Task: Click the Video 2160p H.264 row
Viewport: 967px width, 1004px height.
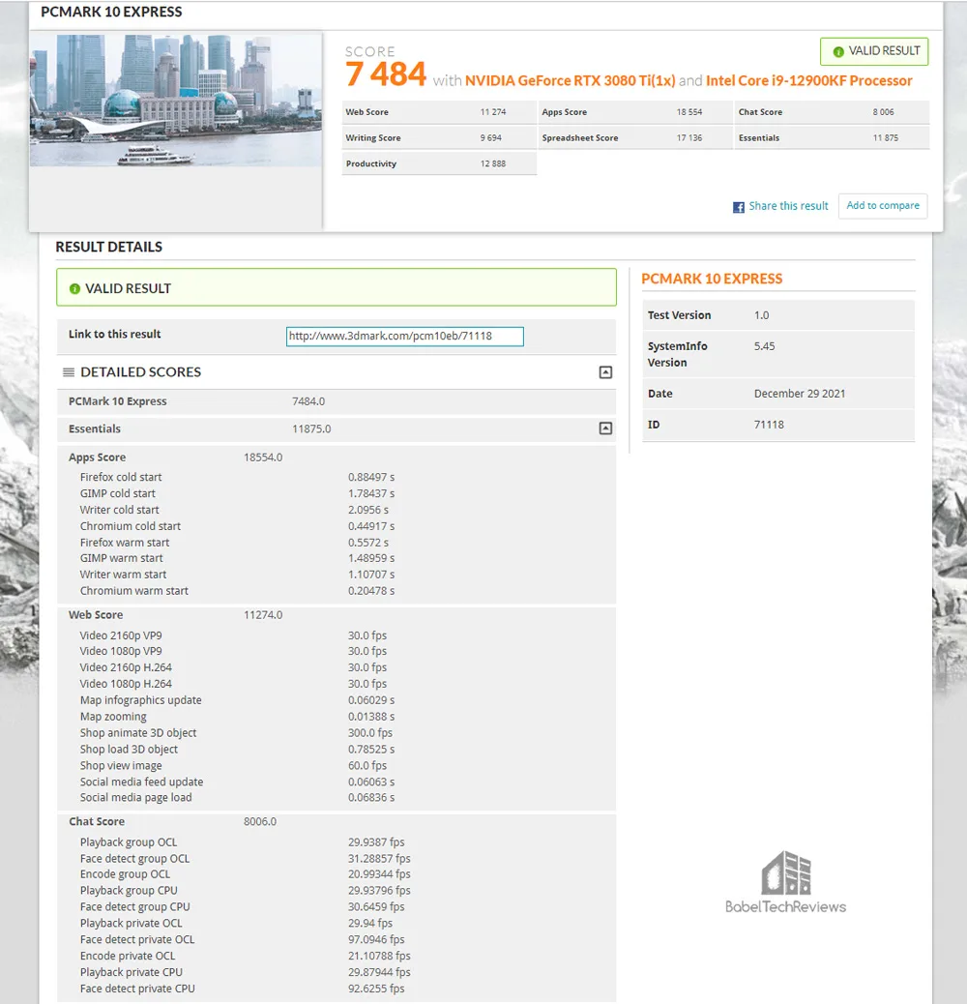Action: point(337,667)
